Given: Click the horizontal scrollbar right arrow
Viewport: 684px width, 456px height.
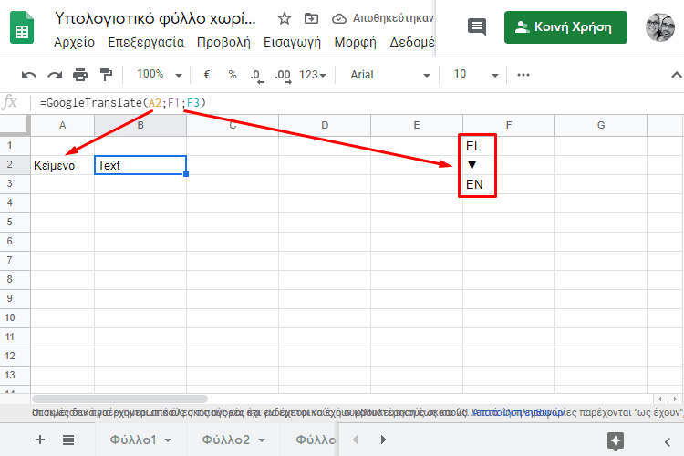Looking at the screenshot, I should pyautogui.click(x=675, y=399).
